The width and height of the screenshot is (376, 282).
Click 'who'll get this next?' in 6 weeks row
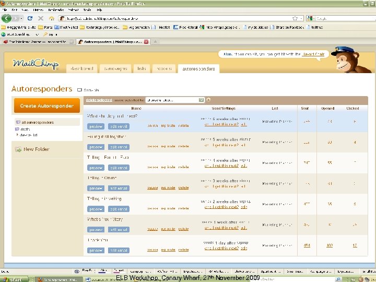coord(221,124)
